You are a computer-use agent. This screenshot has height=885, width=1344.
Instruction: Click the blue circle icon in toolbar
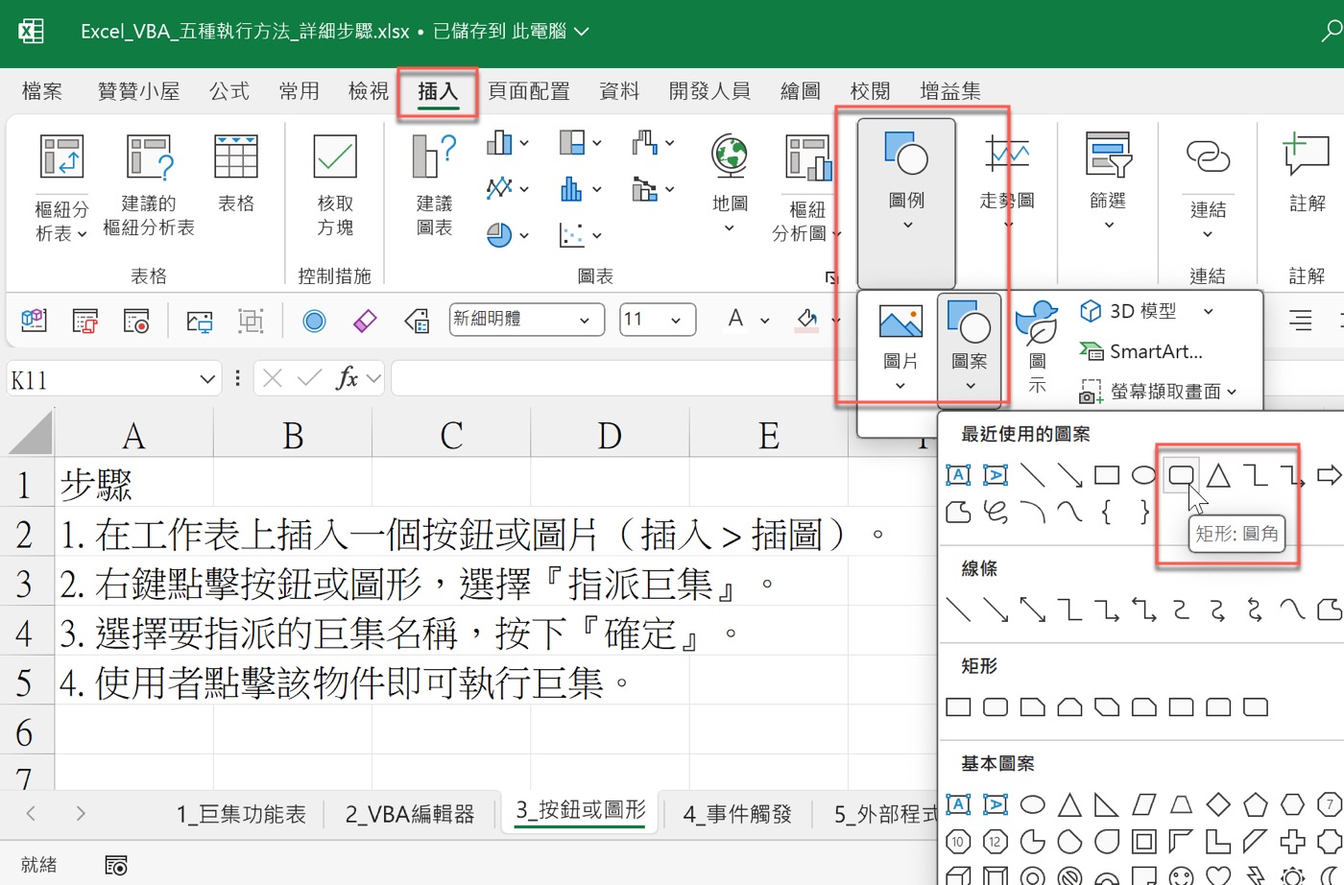314,321
